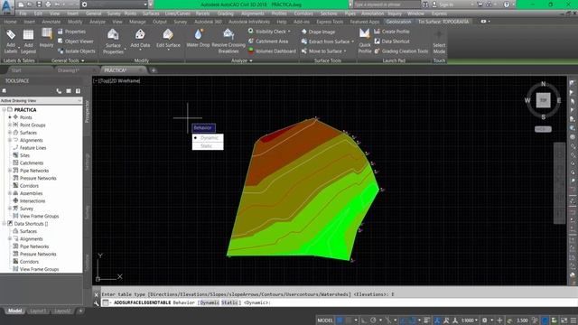Image resolution: width=578 pixels, height=325 pixels.
Task: Expand the Point Groups tree node
Action: click(x=10, y=125)
